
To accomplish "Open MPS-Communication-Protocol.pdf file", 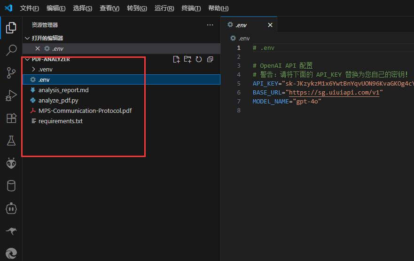I will click(85, 111).
